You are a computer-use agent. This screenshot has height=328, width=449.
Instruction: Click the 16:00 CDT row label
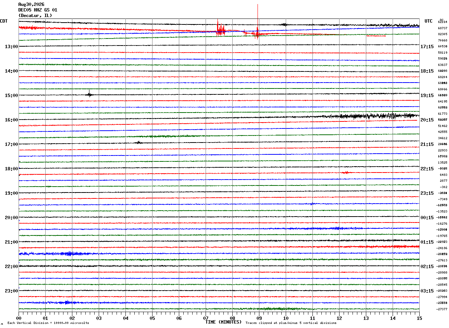(x=11, y=120)
